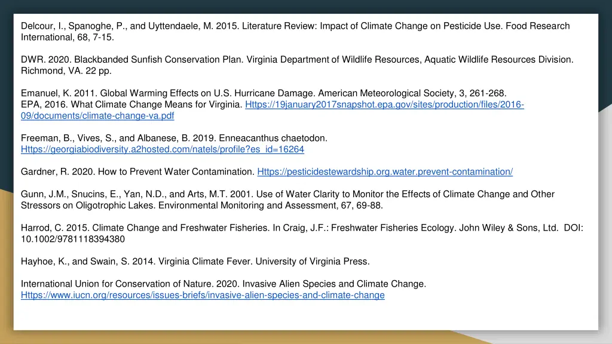Screen dimensions: 612x344
Task: Open the georgiabiodiversity profile link
Action: (x=163, y=149)
